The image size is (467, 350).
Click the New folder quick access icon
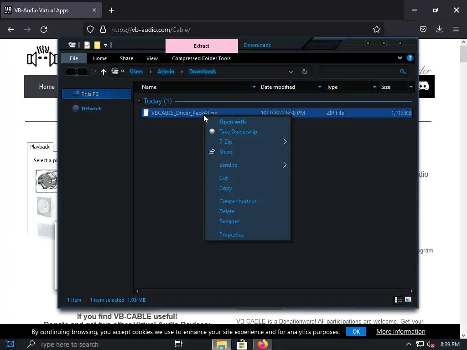97,45
